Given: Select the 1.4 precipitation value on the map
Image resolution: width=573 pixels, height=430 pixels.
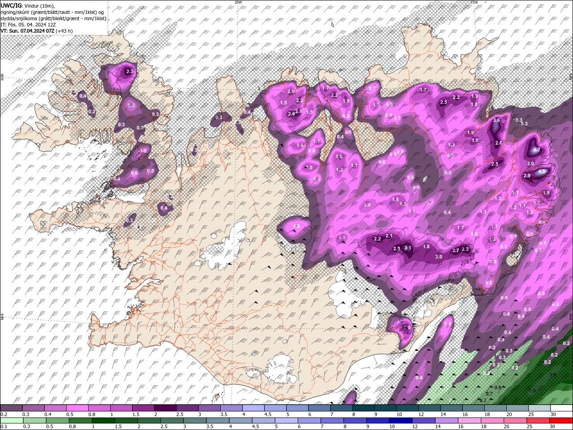Looking at the screenshot, I should (x=300, y=145).
